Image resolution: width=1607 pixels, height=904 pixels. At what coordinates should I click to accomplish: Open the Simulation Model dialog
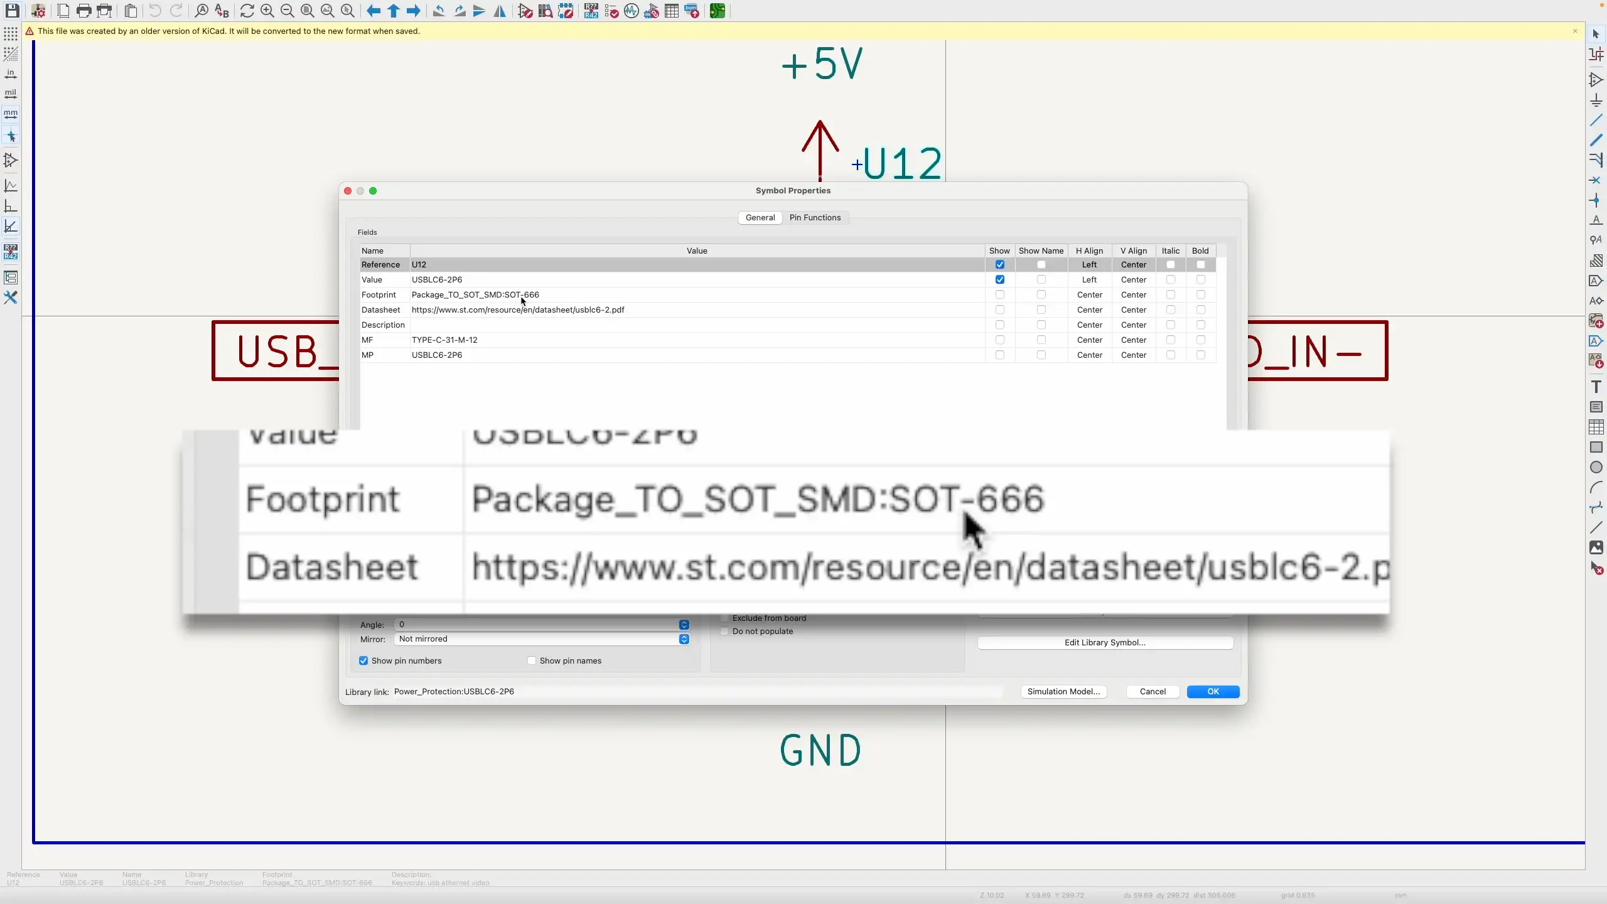tap(1063, 691)
